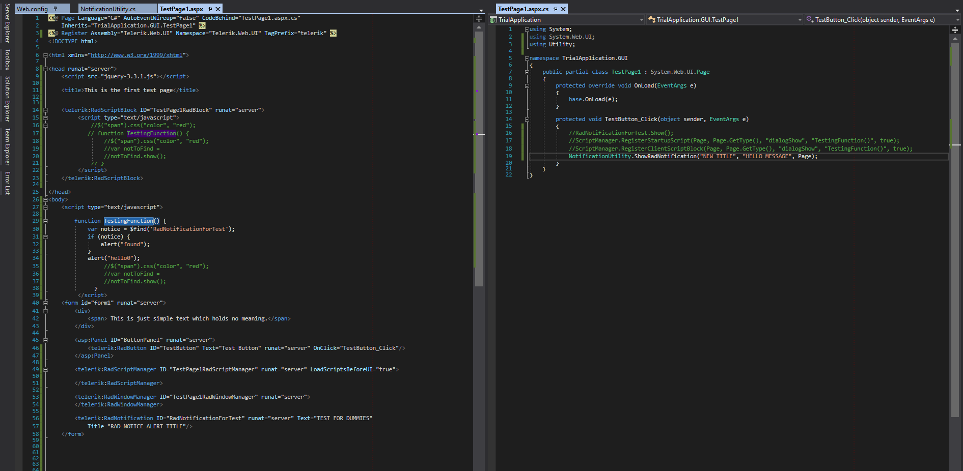Click the split handle in the TestPage1.aspx.cs editor
The image size is (963, 471).
point(955,30)
